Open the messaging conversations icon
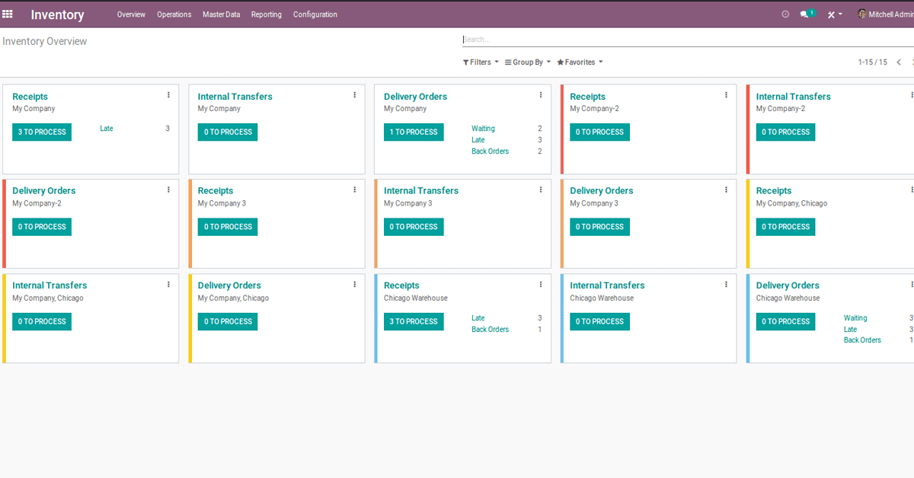 [x=804, y=14]
